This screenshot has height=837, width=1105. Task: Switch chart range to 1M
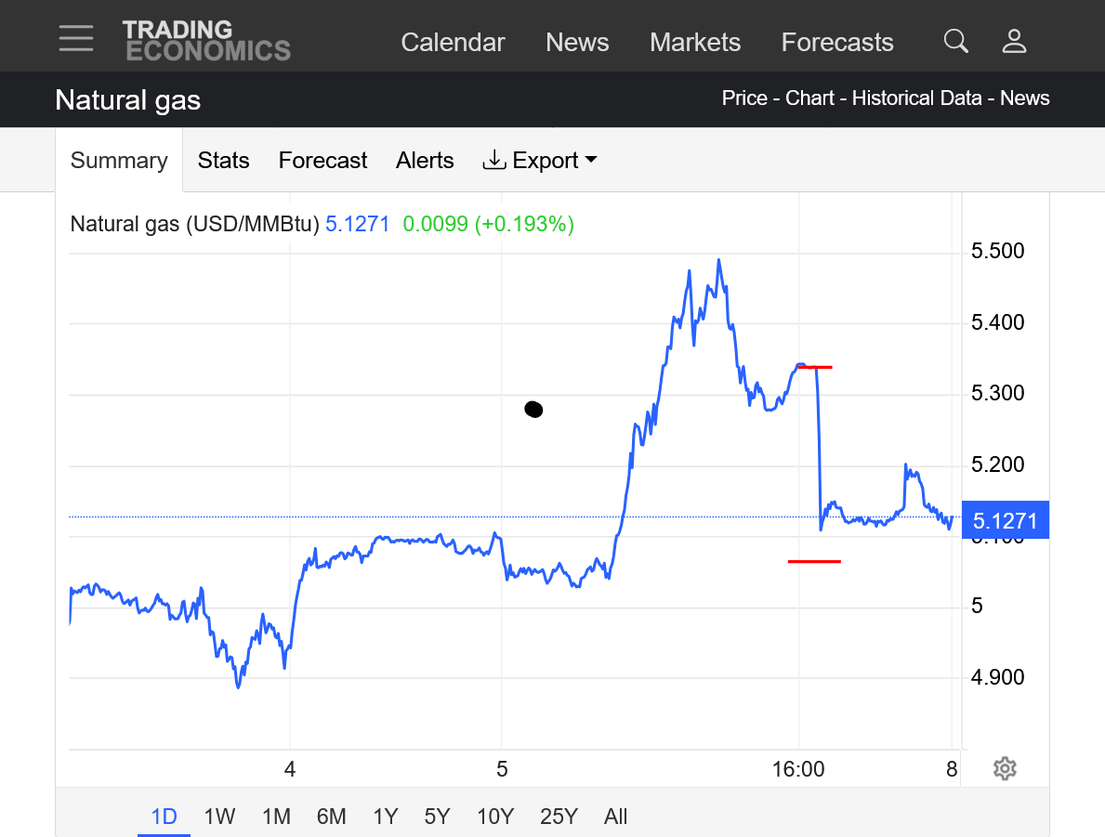[x=276, y=817]
